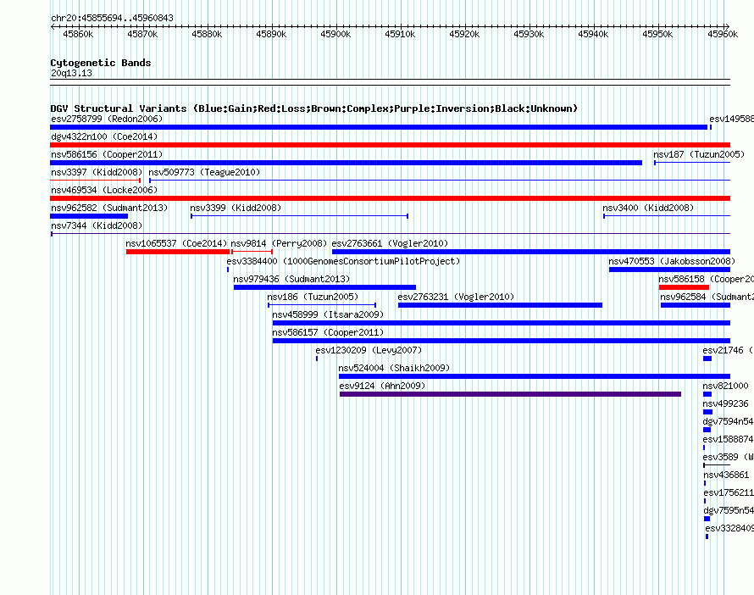Screen dimensions: 754x595
Task: Click dgv7594n54 variant label
Action: (728, 421)
